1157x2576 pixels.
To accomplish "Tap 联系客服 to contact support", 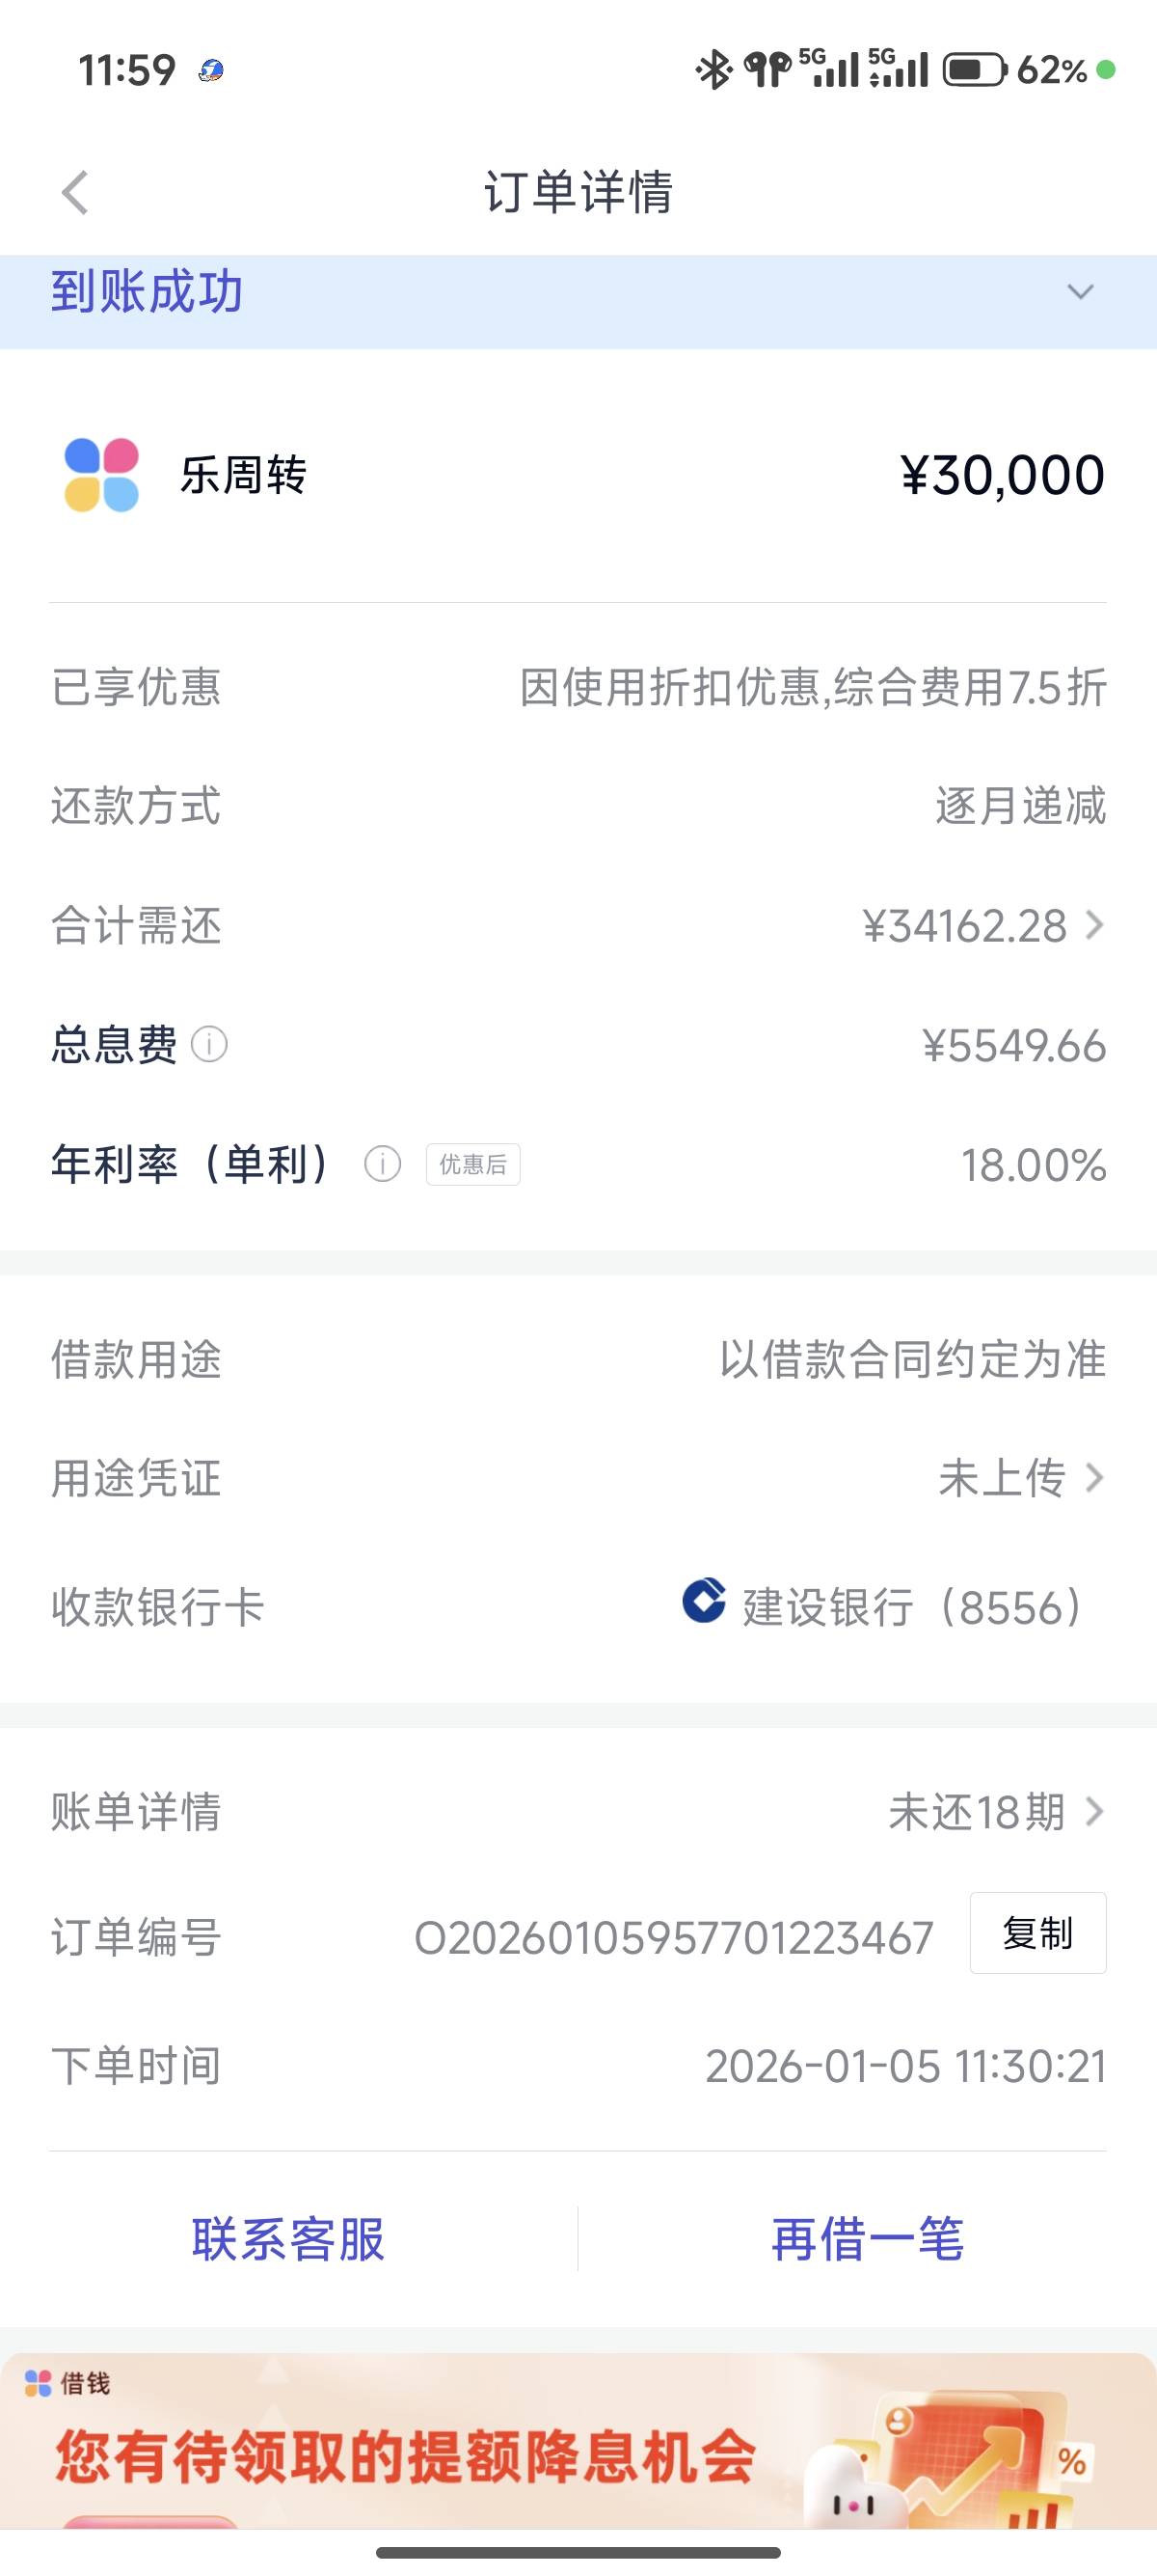I will (x=287, y=2239).
